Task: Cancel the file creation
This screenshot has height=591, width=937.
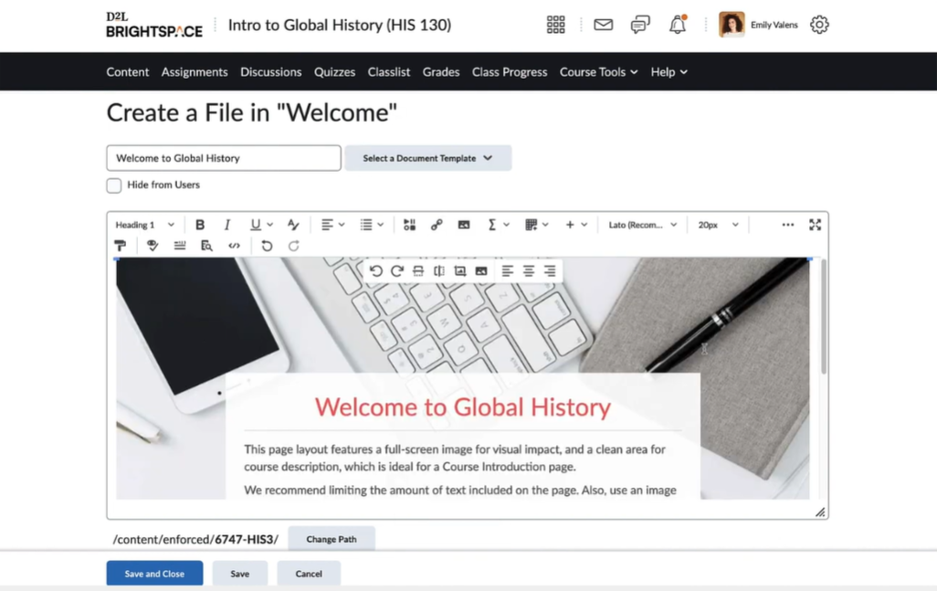Action: [309, 574]
